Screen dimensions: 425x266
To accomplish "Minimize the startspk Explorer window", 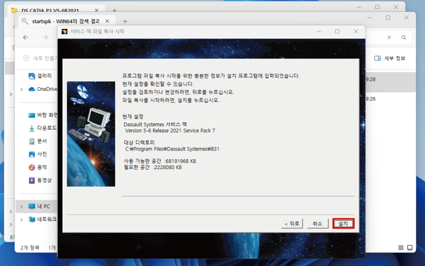I will coord(370,18).
